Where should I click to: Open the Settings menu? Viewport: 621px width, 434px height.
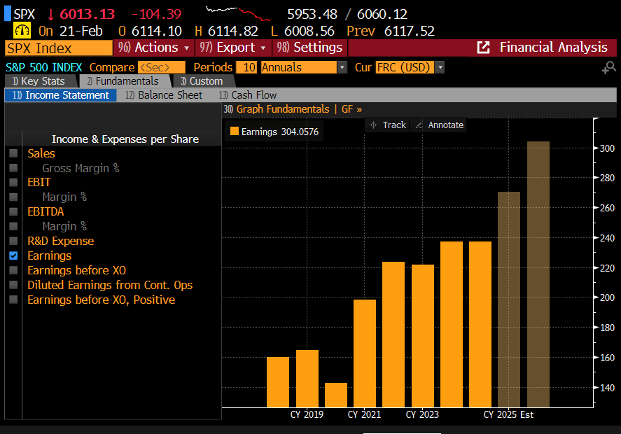point(309,48)
